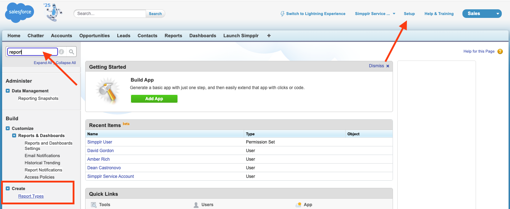Click the Salesforce cloud logo
The height and width of the screenshot is (209, 510).
[x=19, y=13]
